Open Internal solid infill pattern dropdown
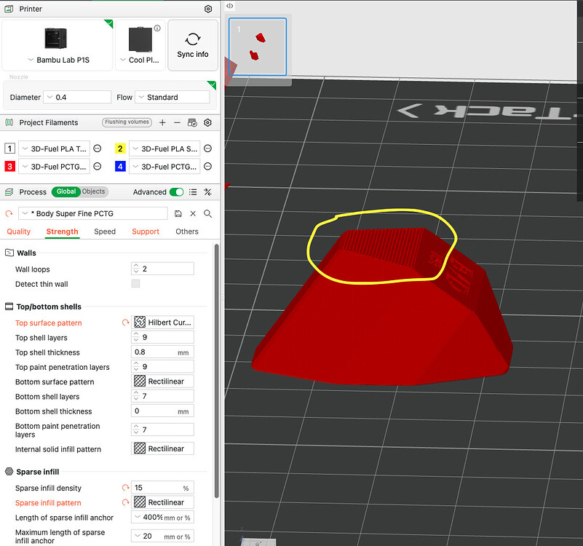 pyautogui.click(x=162, y=448)
